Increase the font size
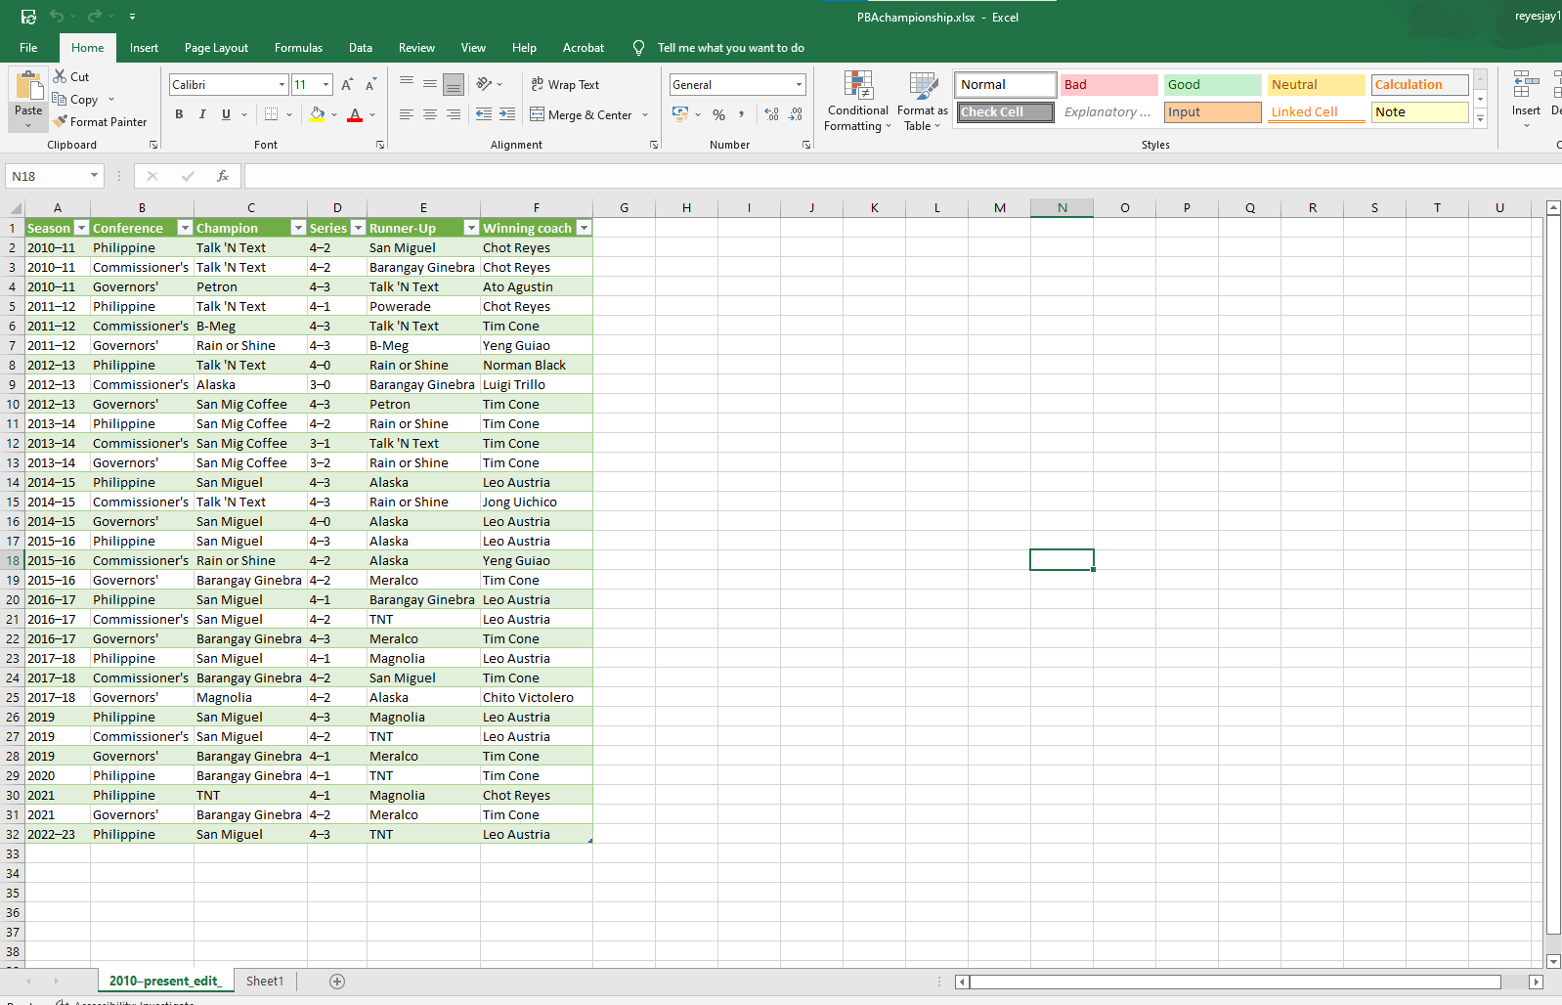The height and width of the screenshot is (1005, 1562). coord(347,85)
